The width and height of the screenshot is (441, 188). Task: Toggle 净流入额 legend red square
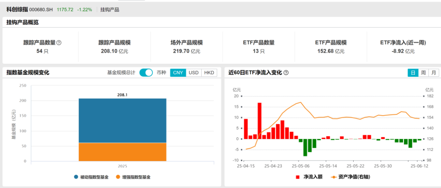[x=298, y=177]
